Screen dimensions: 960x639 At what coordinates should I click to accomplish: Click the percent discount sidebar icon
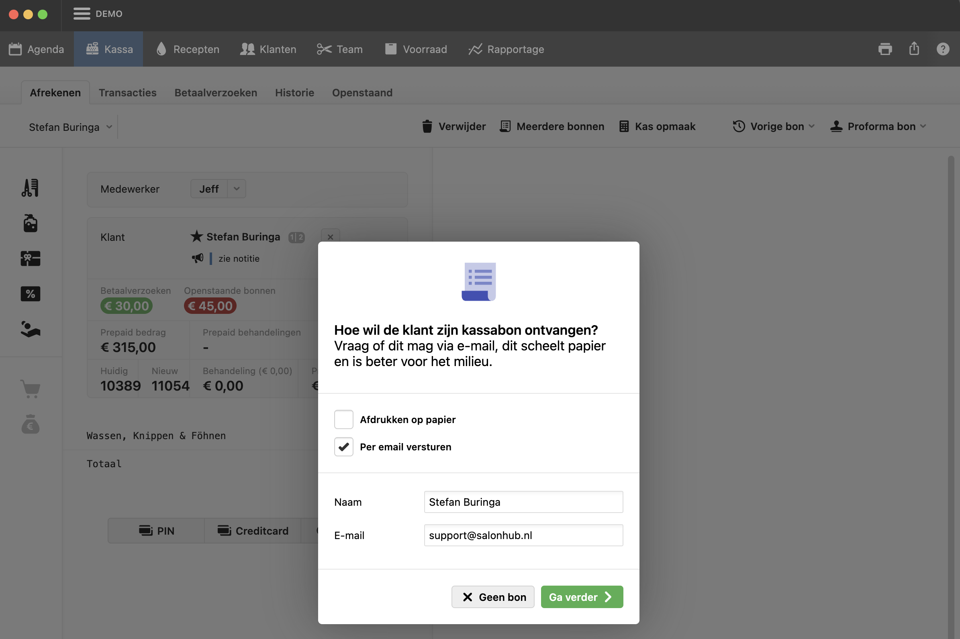(x=31, y=293)
